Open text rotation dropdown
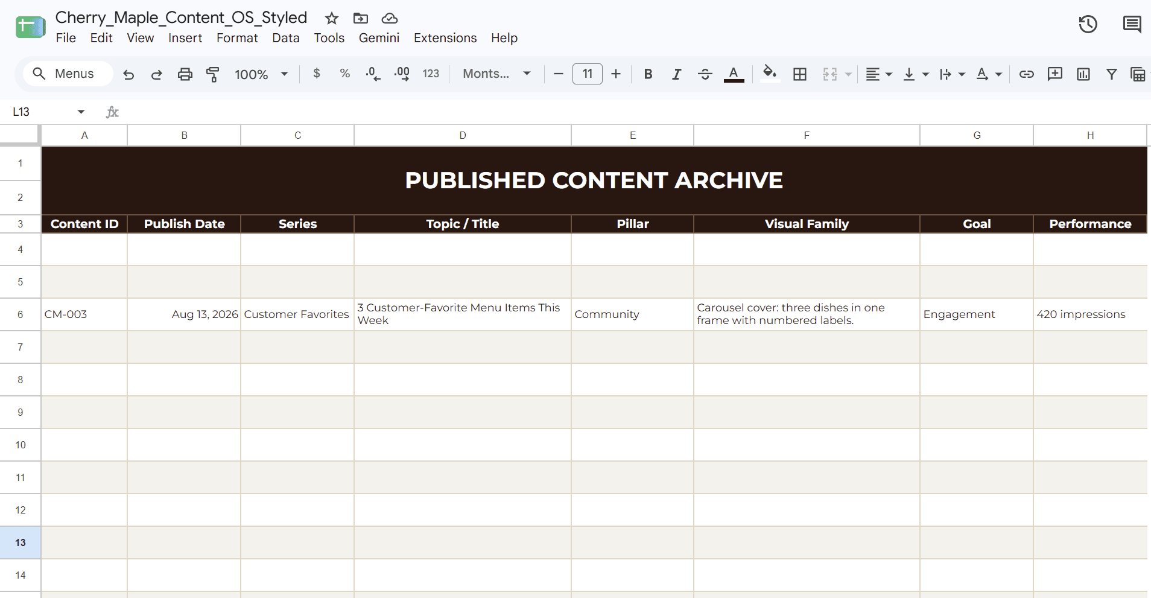This screenshot has height=598, width=1151. 989,74
